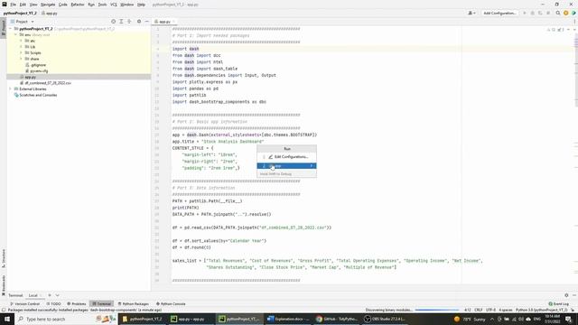The width and height of the screenshot is (578, 325).
Task: Click the user account icon
Action: pos(471,13)
